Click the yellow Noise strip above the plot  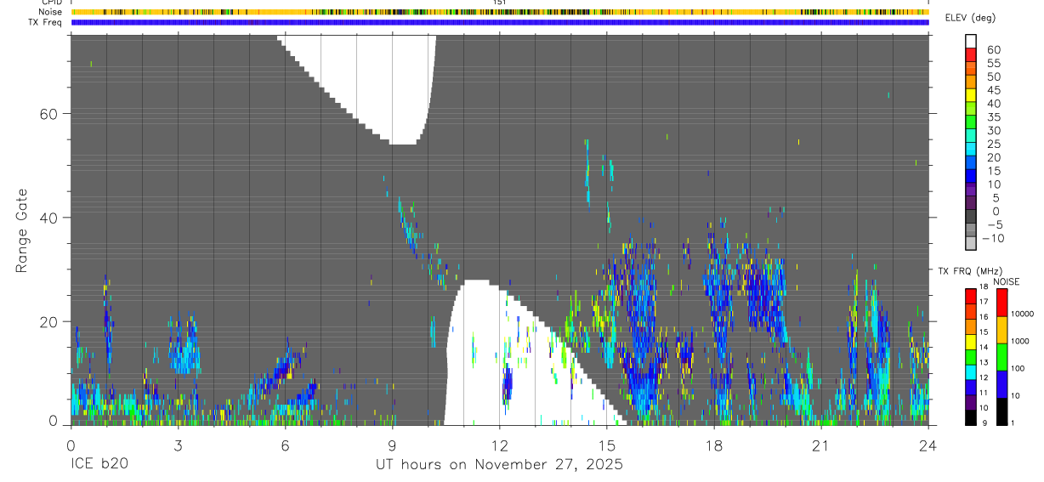(x=500, y=12)
